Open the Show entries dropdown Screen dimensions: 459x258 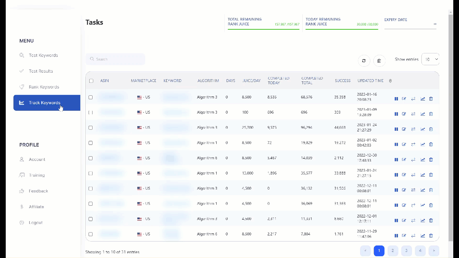pyautogui.click(x=430, y=59)
